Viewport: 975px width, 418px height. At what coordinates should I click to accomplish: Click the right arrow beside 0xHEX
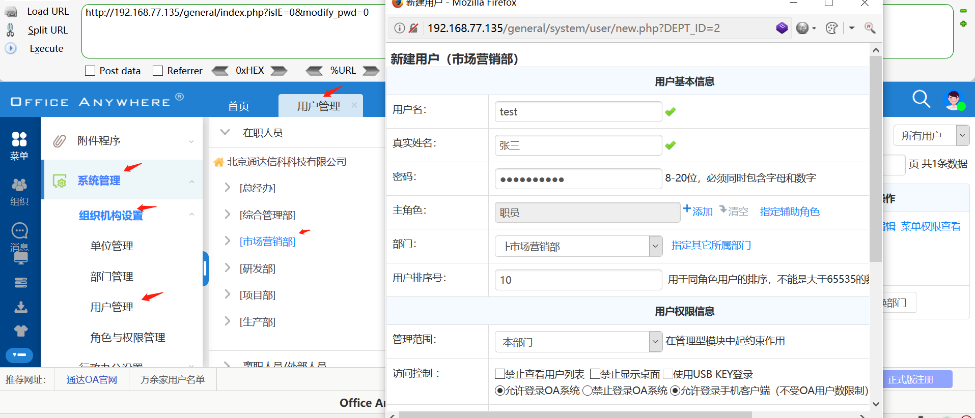278,71
